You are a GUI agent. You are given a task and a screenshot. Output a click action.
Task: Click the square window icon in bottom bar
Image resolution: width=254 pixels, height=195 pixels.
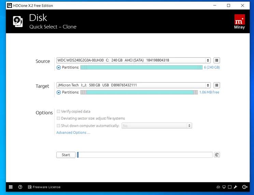tap(230, 187)
